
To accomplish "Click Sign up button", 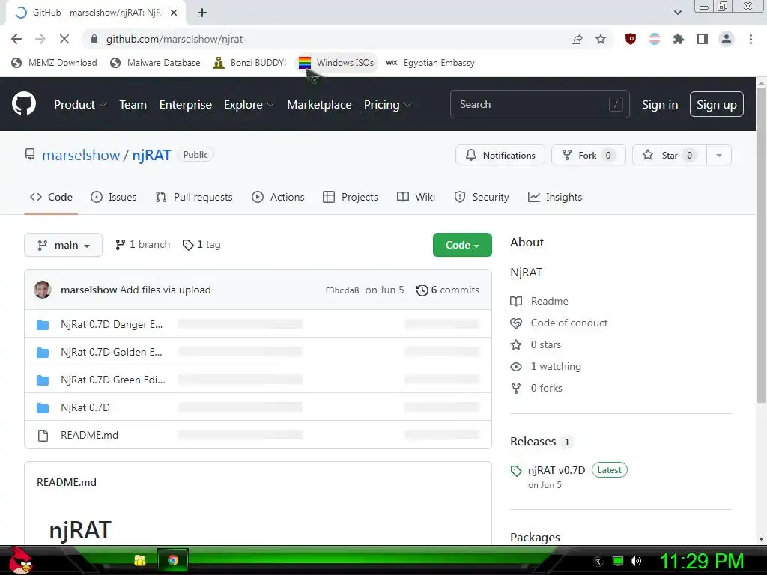I will tap(716, 104).
